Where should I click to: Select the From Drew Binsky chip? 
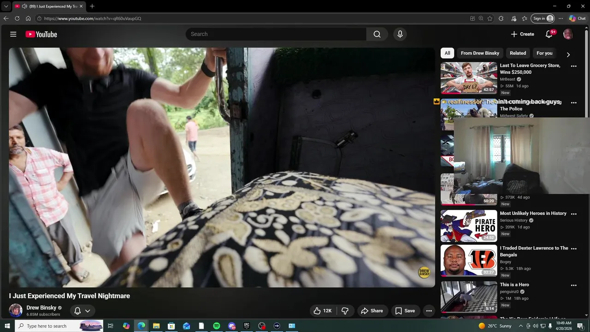[480, 53]
